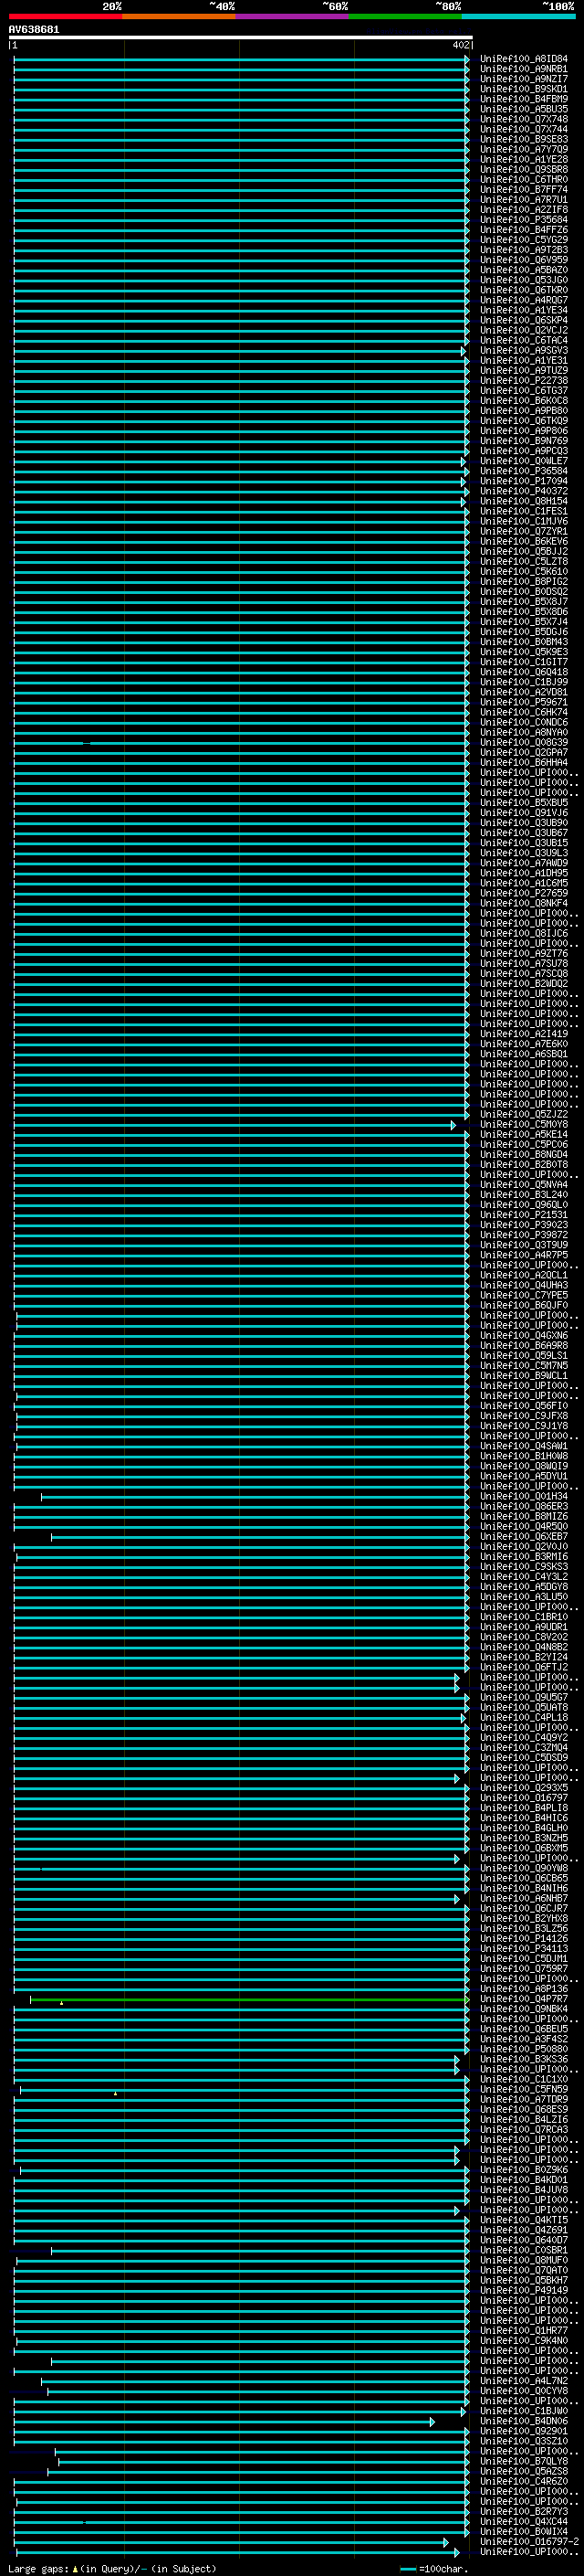Select label UniRef100_Q7X744
The width and height of the screenshot is (584, 2576).
(524, 130)
